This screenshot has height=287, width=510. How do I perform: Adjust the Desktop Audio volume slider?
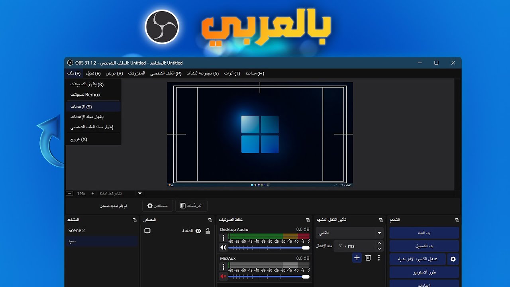click(269, 248)
